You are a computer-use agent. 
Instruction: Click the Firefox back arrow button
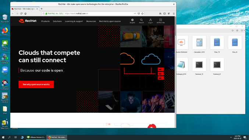point(13,14)
